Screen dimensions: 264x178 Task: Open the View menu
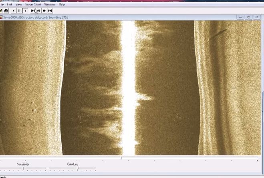point(18,4)
